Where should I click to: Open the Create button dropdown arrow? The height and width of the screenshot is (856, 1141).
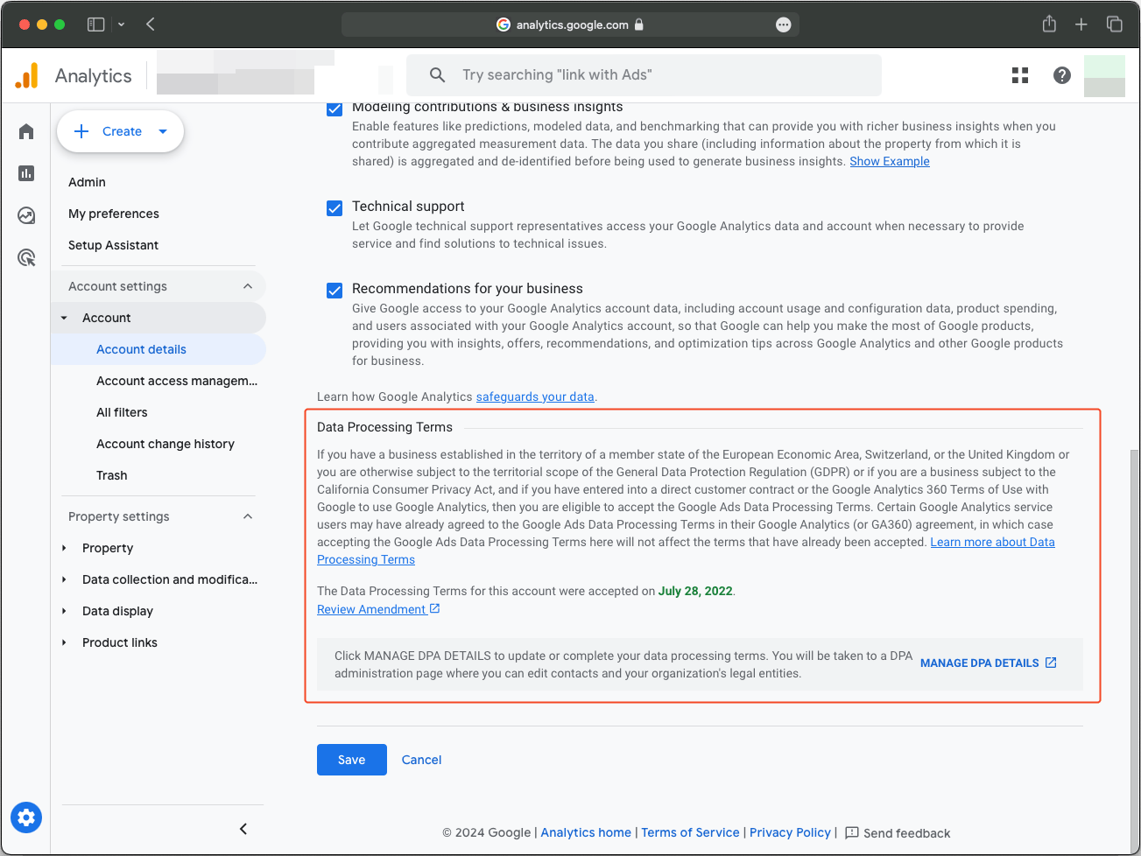point(163,130)
